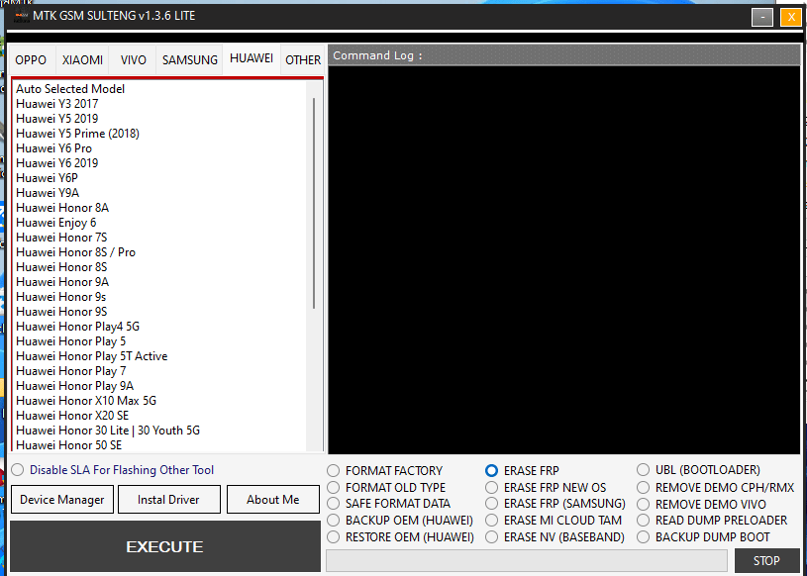Choose REMOVE DEMO VIVO function
Viewport: 807px width, 576px height.
pyautogui.click(x=643, y=504)
